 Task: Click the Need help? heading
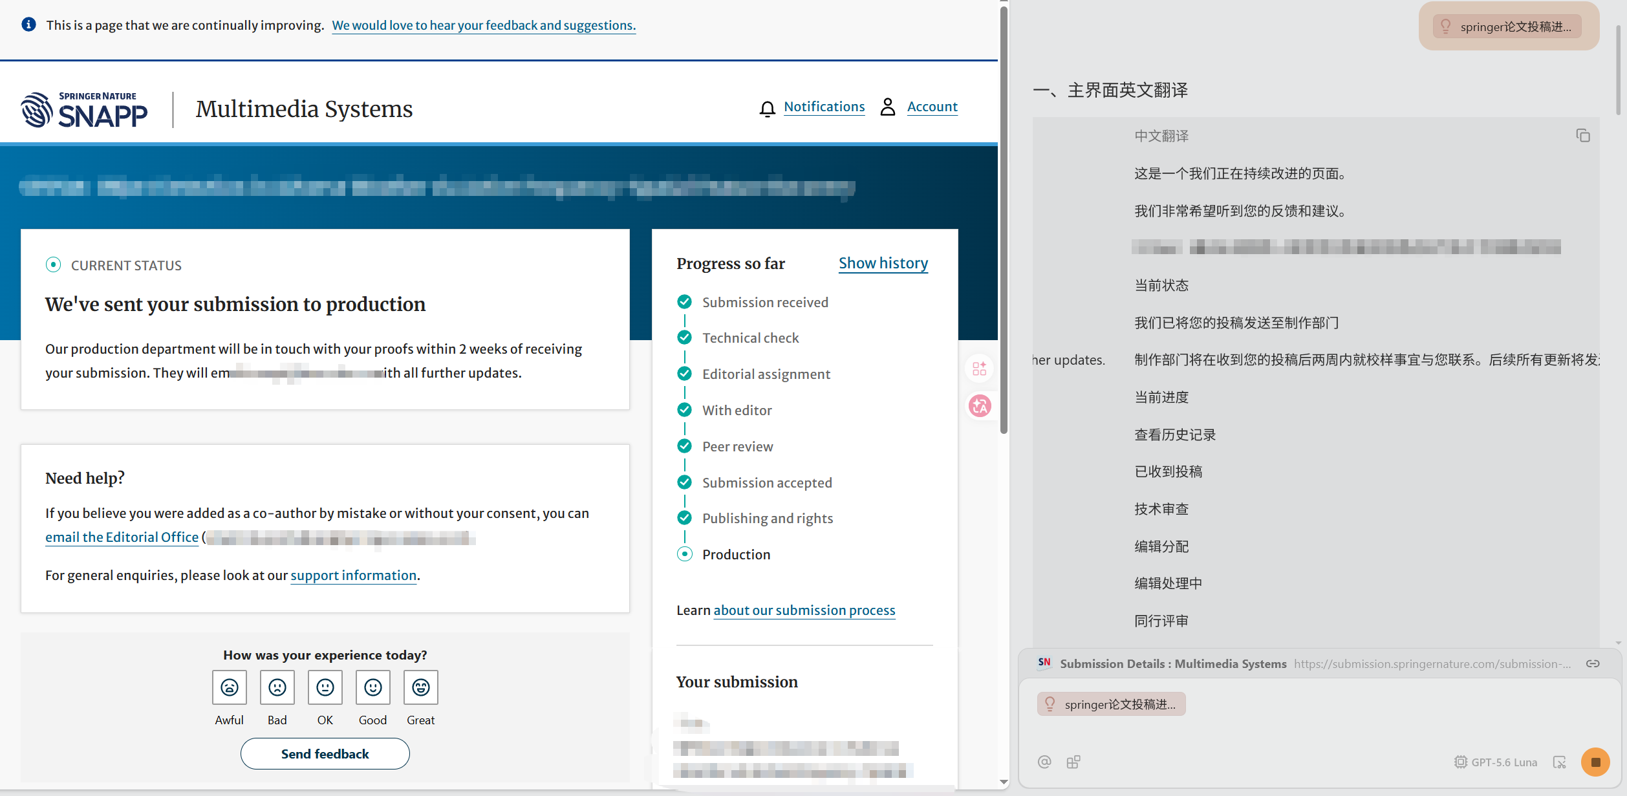tap(85, 479)
